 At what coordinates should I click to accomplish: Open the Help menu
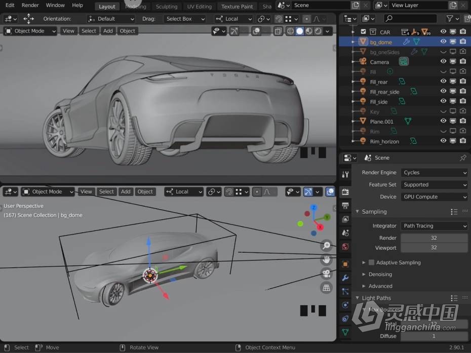(77, 5)
